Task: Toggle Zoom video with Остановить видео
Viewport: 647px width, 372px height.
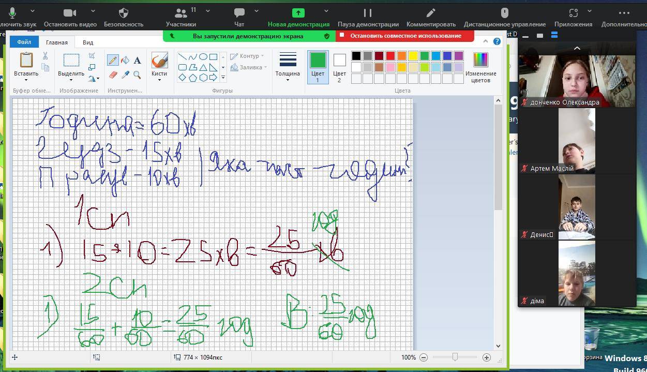Action: (70, 13)
